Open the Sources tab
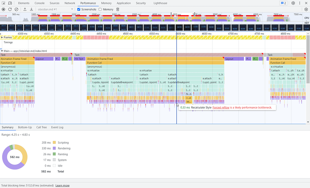 55,3
